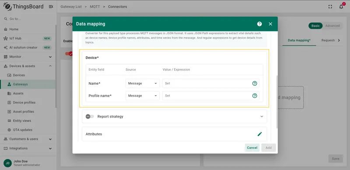This screenshot has width=350, height=170.
Task: Click the IoT Hub icon
Action: tap(6, 38)
